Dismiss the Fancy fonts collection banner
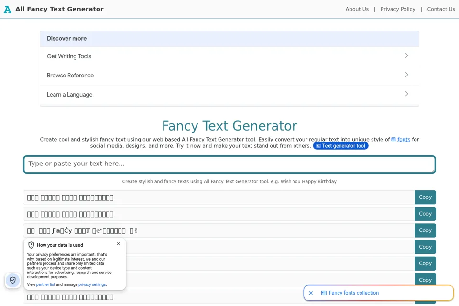The width and height of the screenshot is (459, 306). tap(311, 293)
